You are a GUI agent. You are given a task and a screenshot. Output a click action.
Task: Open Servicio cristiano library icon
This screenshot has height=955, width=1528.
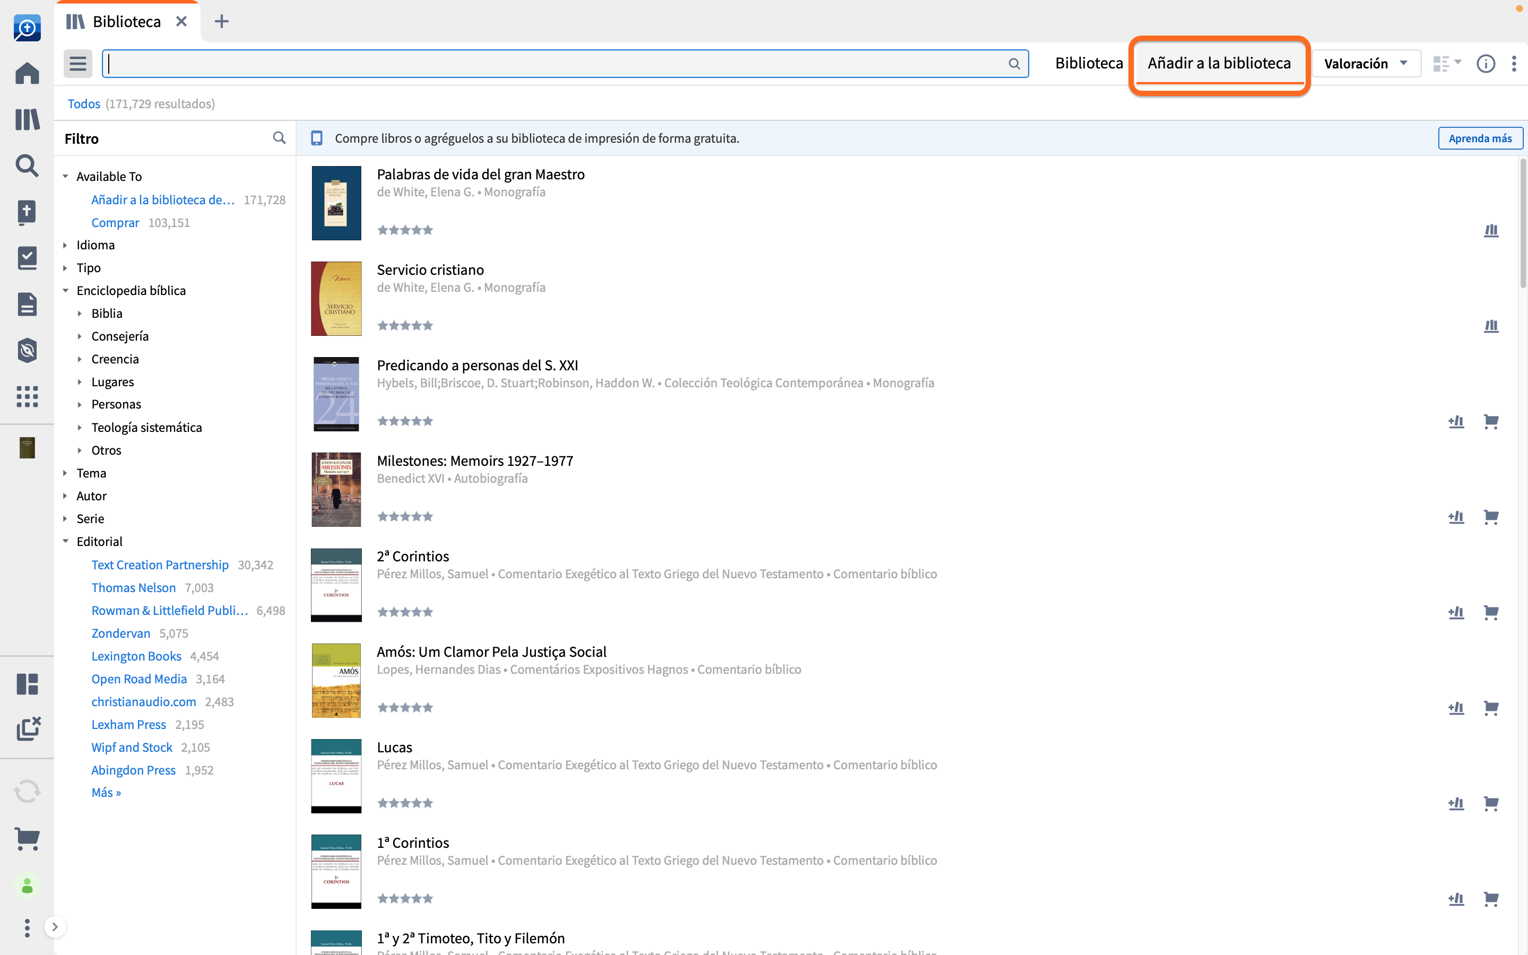(1491, 326)
